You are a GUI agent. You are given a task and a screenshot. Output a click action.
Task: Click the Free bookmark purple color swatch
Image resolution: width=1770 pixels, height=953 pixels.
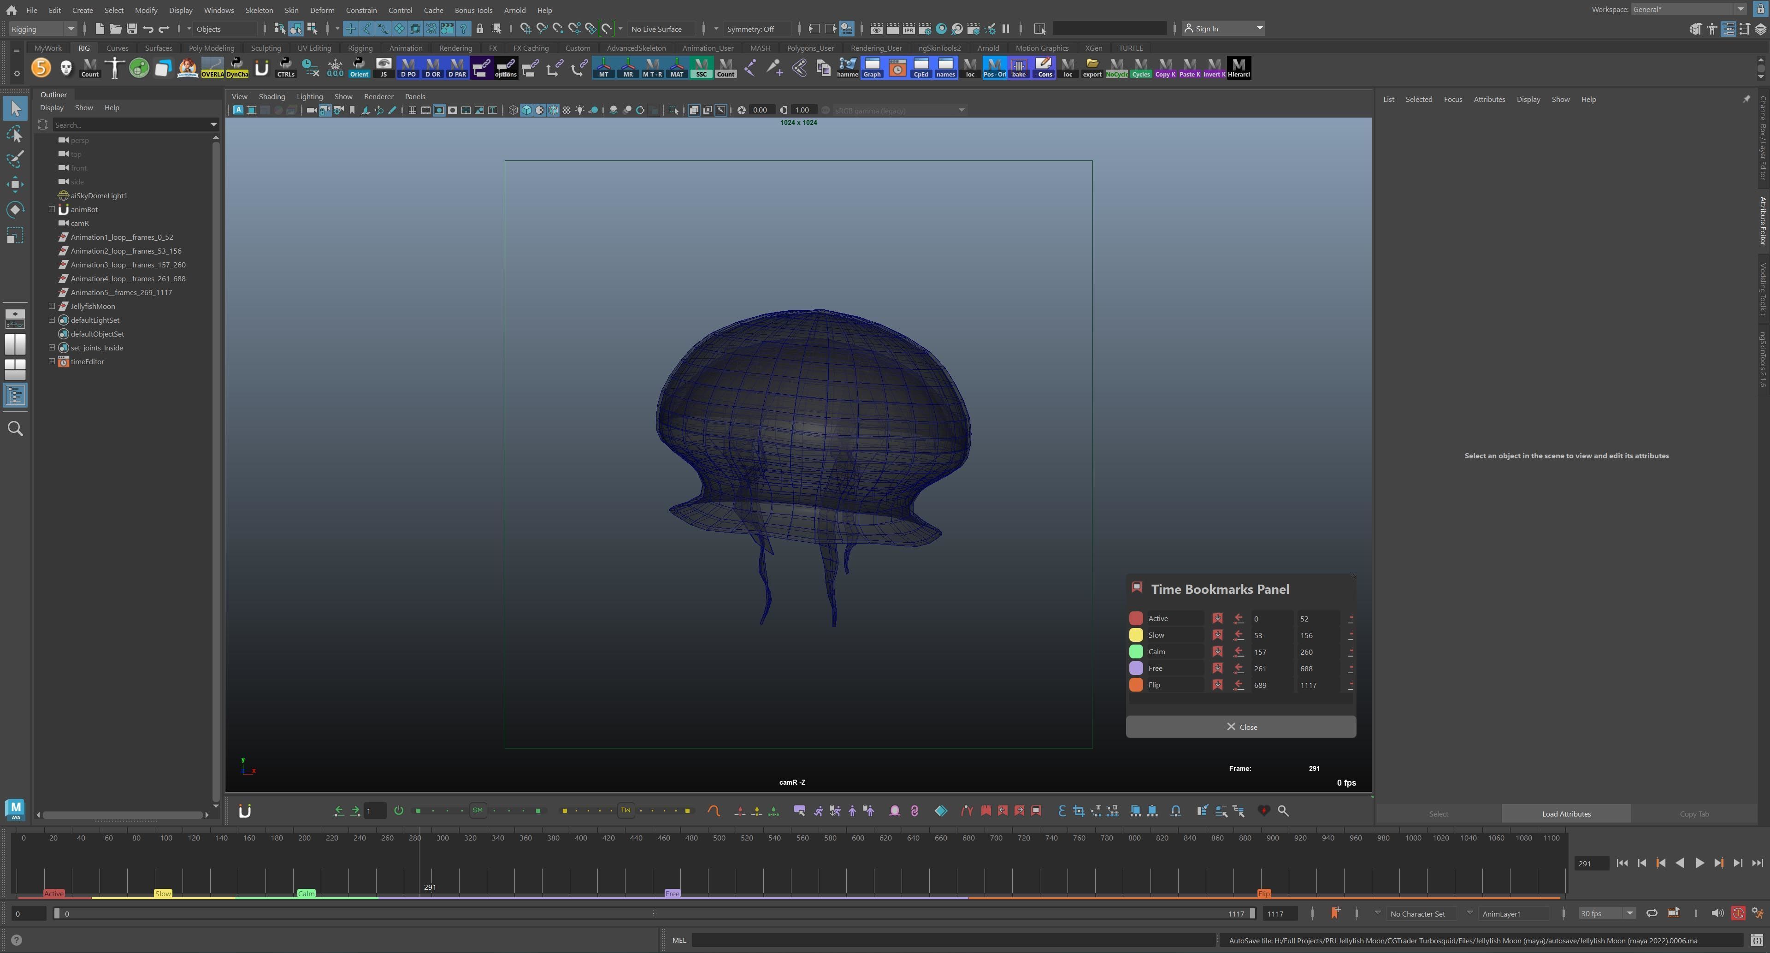pos(1136,668)
